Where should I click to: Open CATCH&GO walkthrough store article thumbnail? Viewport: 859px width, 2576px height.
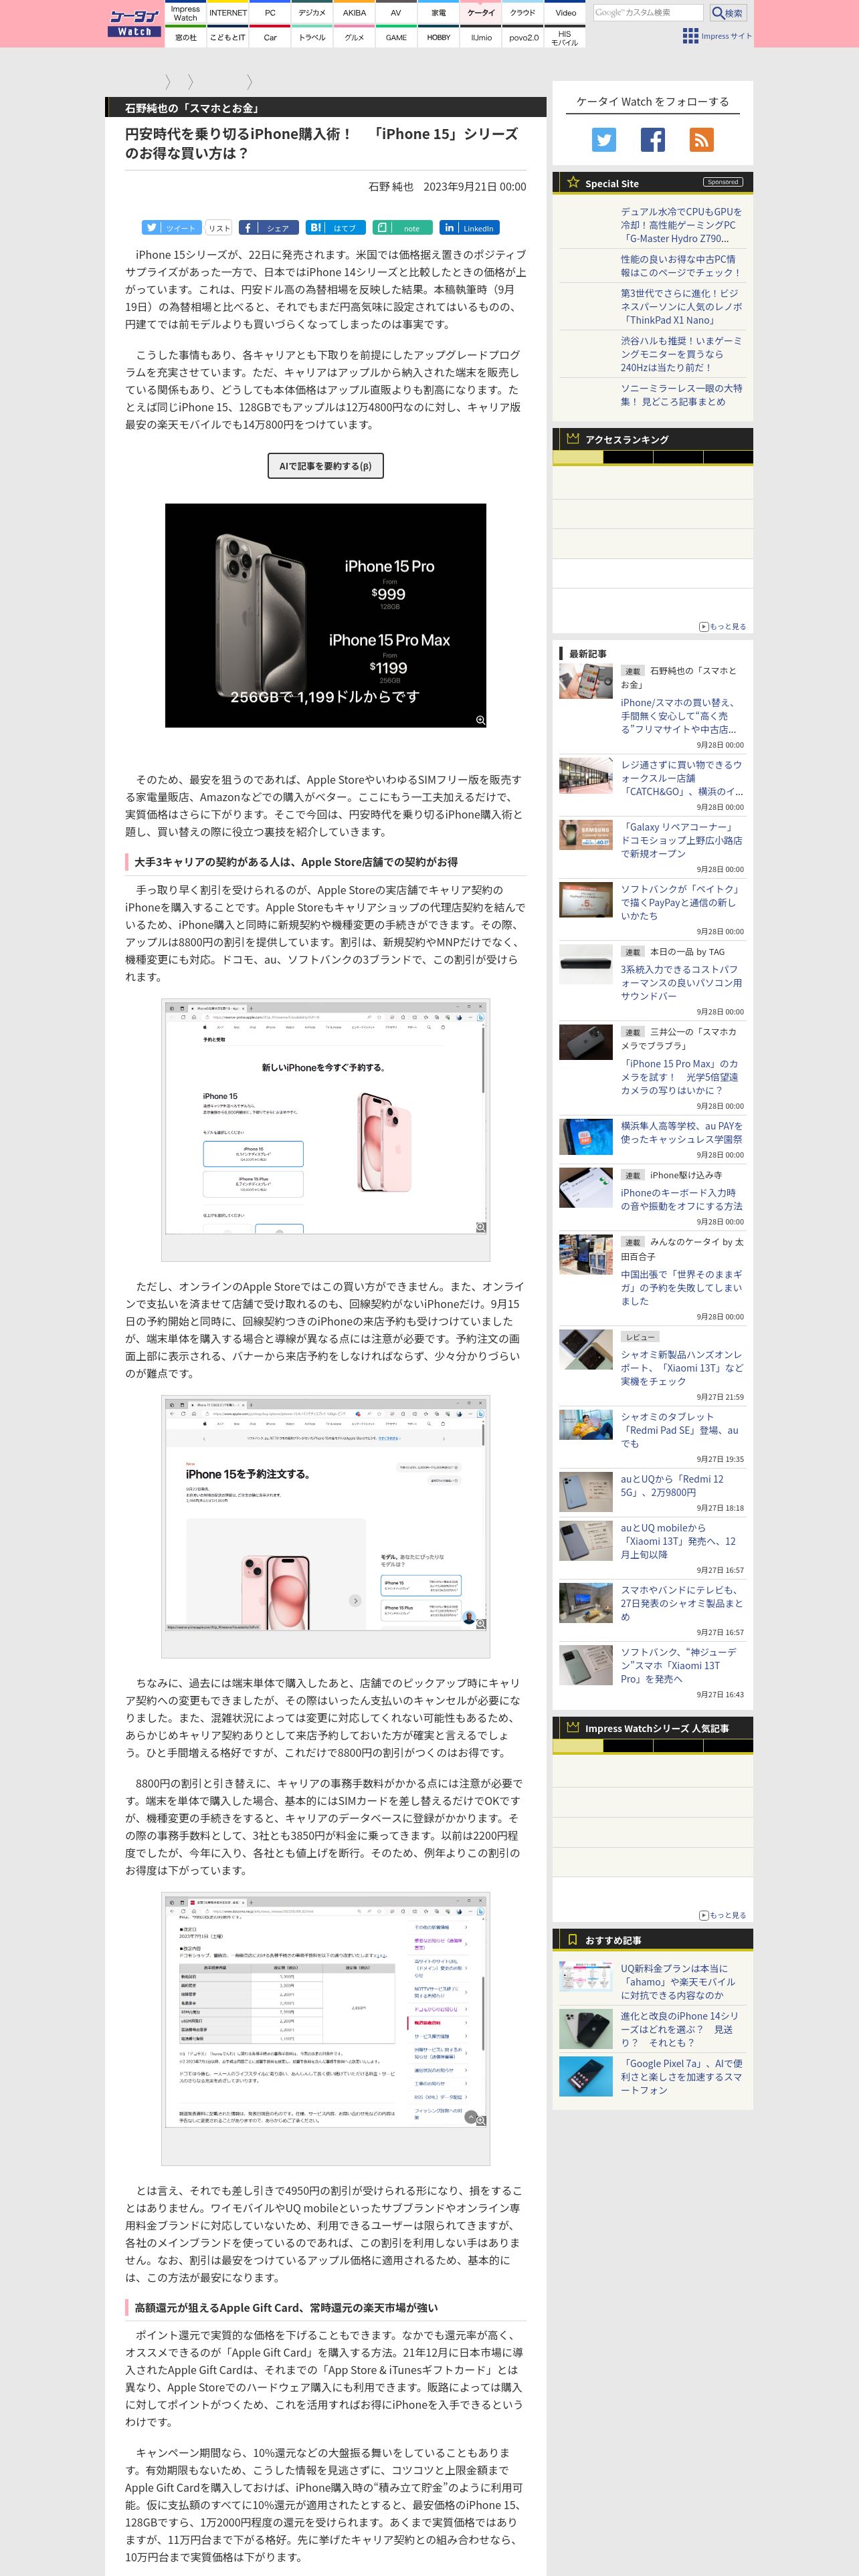(x=586, y=776)
